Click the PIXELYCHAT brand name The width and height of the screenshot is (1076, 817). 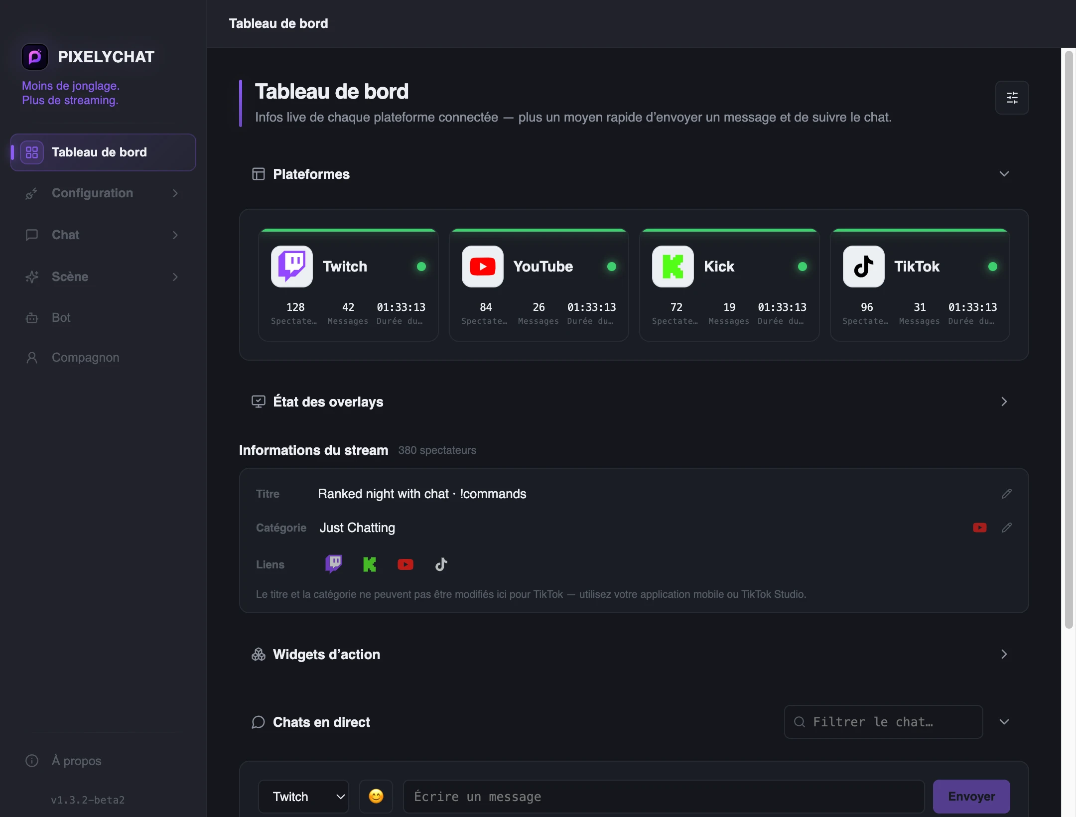pos(106,57)
